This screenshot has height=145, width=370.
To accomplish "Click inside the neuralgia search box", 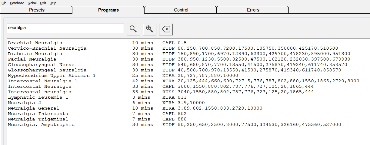I will 65,28.
